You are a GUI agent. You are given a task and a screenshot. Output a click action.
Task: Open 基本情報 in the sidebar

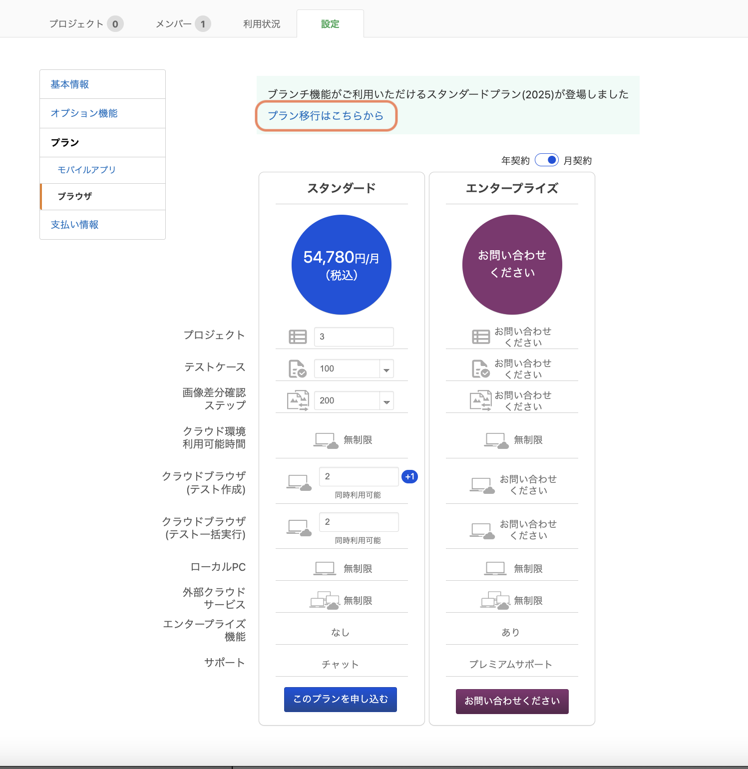[102, 84]
